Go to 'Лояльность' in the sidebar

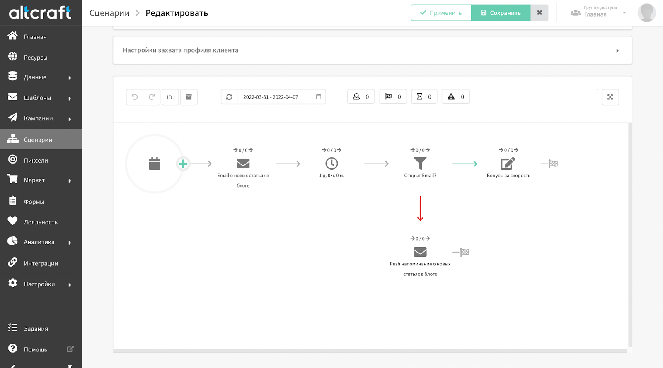[x=41, y=222]
